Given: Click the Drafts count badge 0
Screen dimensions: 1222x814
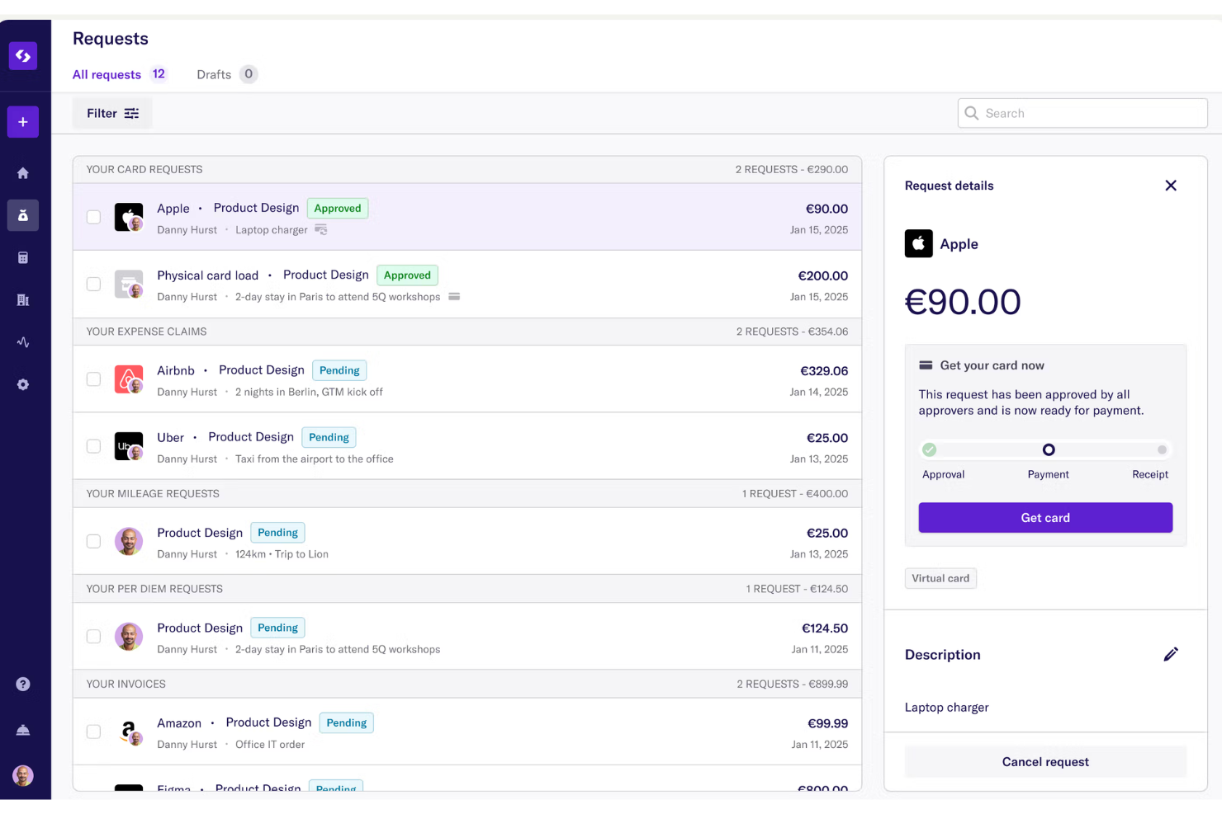Looking at the screenshot, I should pyautogui.click(x=249, y=74).
